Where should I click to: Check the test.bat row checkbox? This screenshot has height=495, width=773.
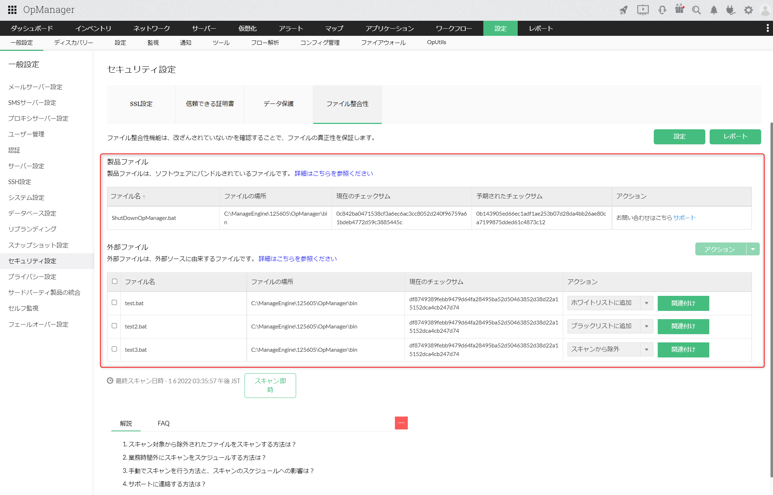114,303
